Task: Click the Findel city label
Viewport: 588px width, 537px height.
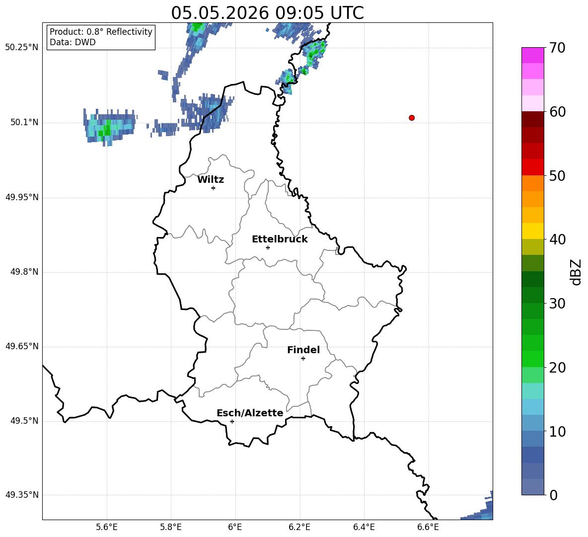Action: 303,350
